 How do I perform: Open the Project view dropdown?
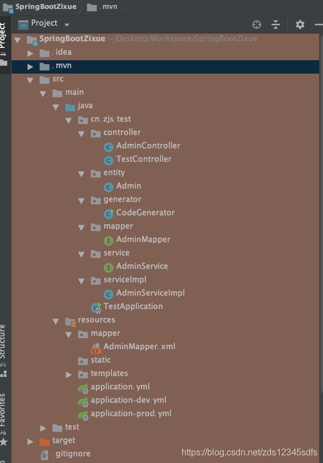click(67, 25)
